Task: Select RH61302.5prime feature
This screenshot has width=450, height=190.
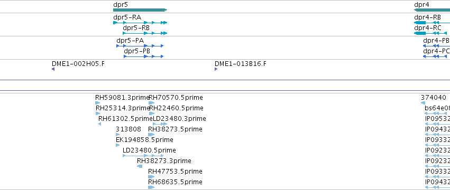Action: point(99,124)
